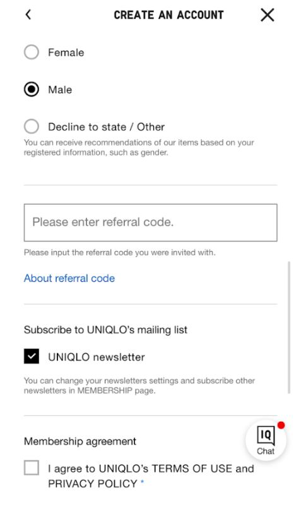The image size is (306, 509).
Task: Click the CREATE AN ACCOUNT heading
Action: click(x=168, y=15)
